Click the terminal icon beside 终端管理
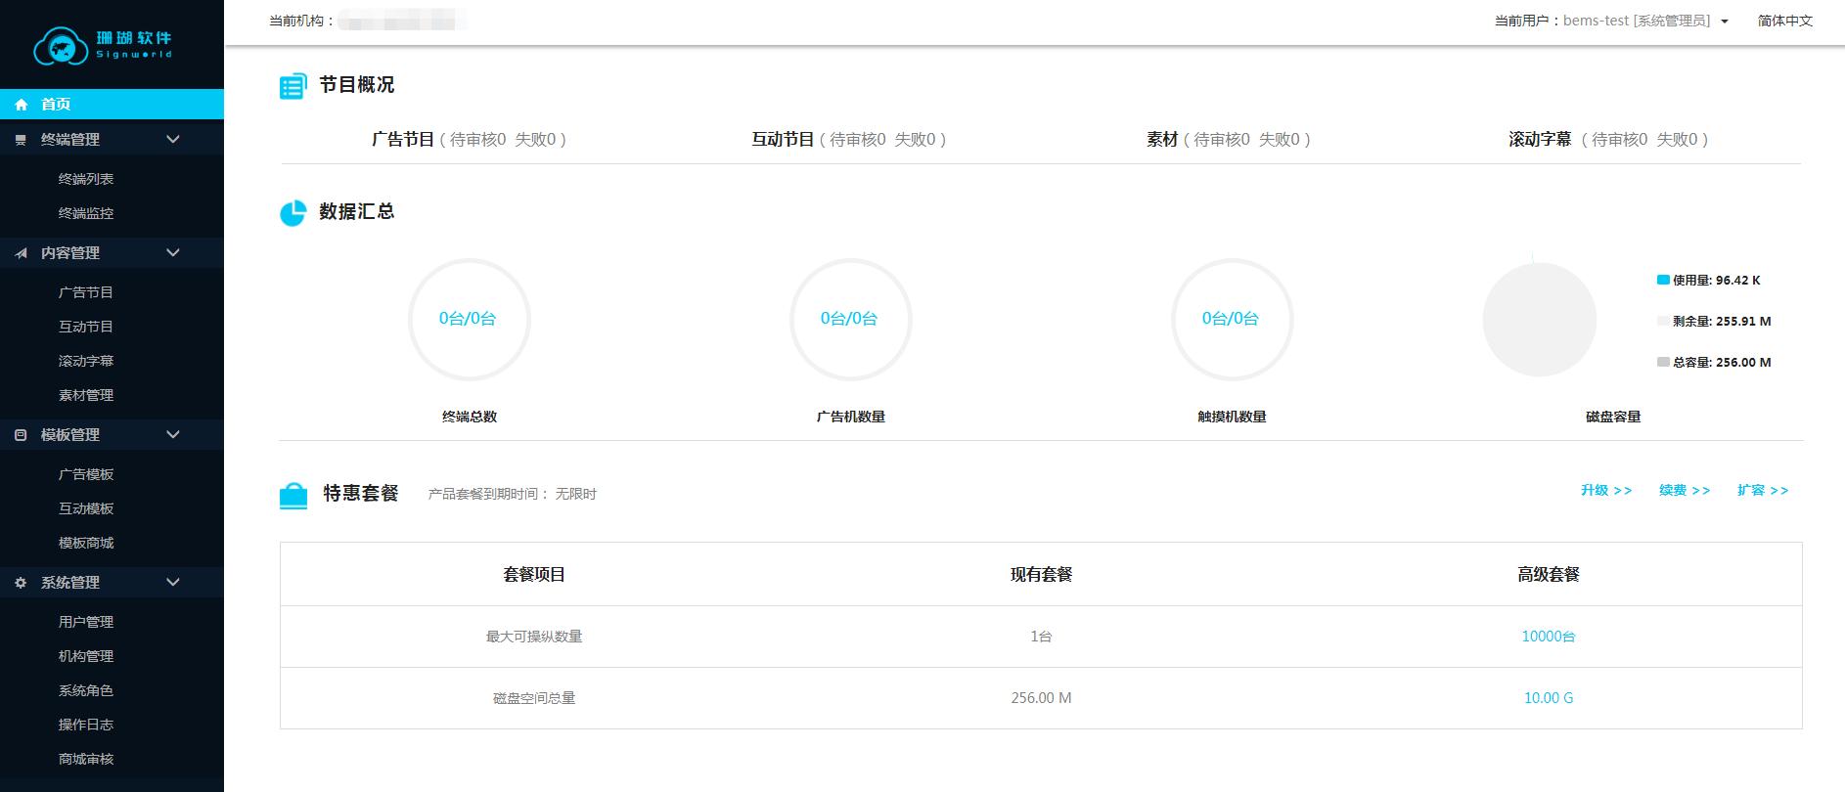 21,140
